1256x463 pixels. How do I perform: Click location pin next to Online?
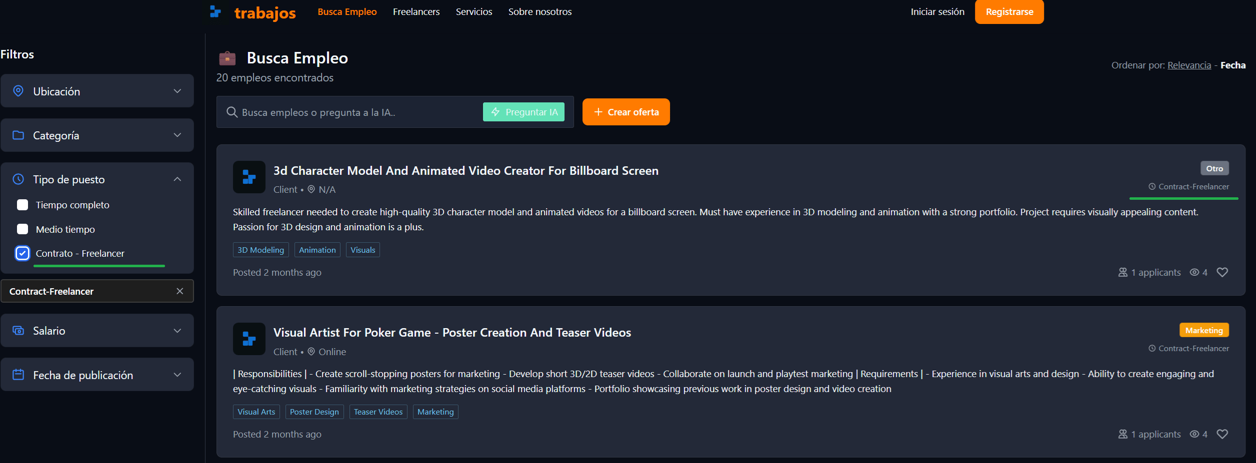[311, 352]
